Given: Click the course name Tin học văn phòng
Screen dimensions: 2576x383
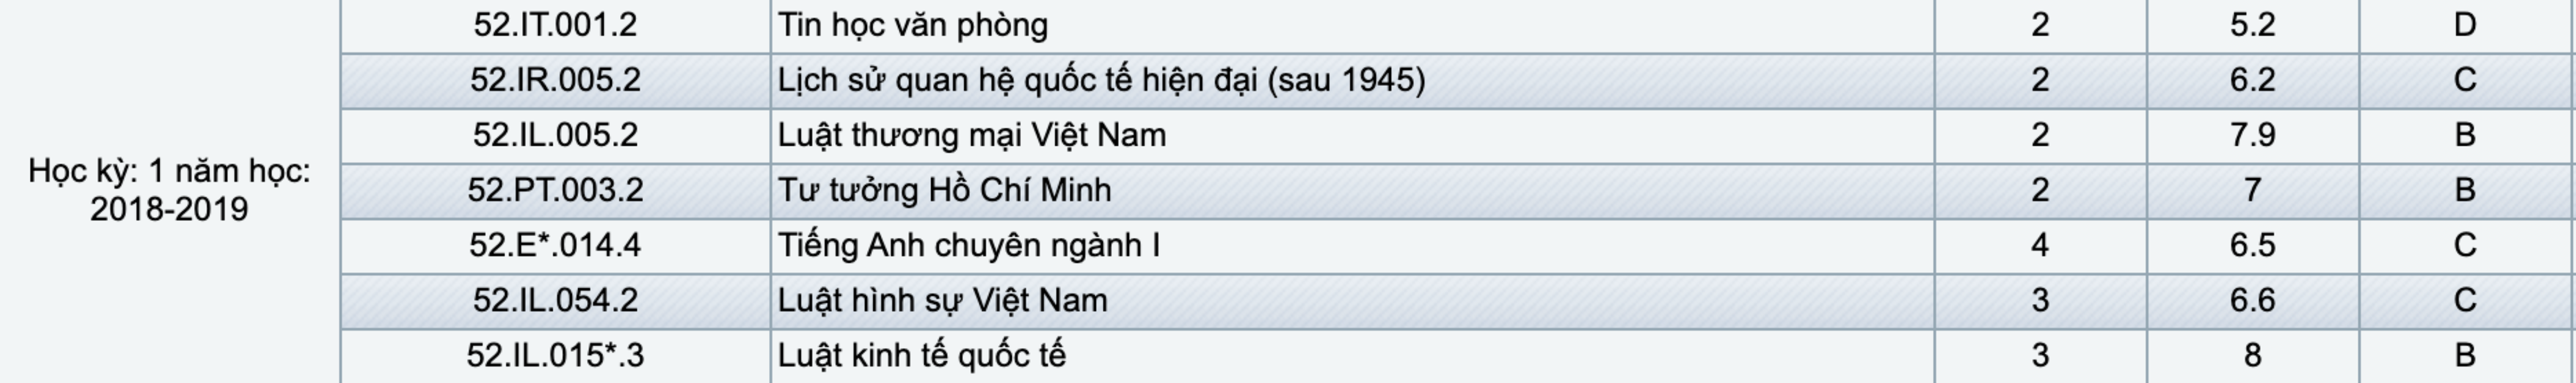Looking at the screenshot, I should [912, 25].
